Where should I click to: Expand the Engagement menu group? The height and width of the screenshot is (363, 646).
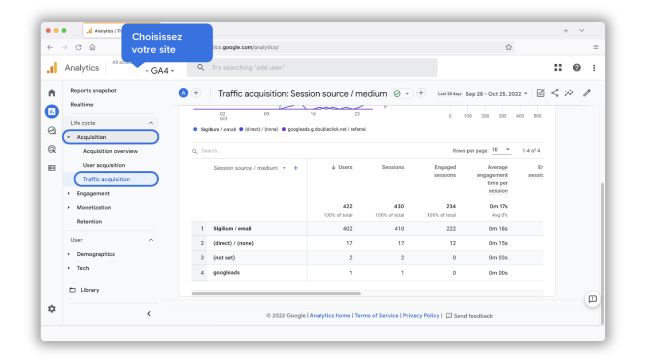pos(93,194)
